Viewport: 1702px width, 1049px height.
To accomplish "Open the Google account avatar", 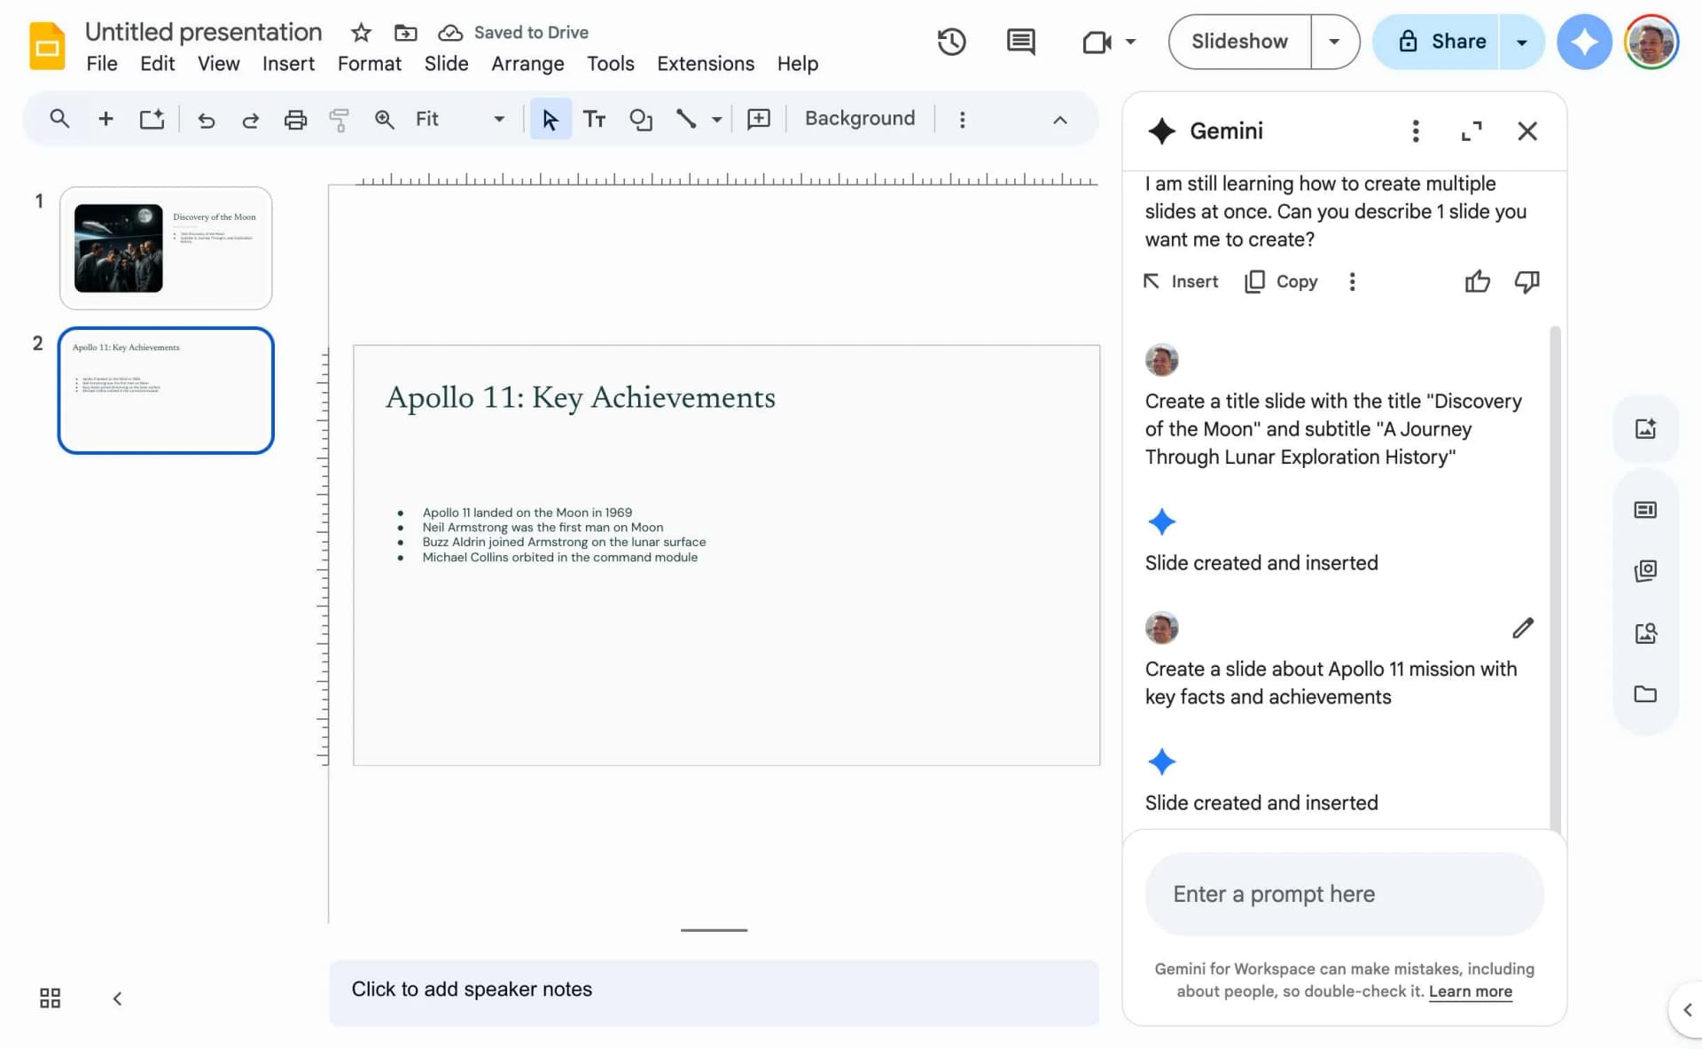I will coord(1651,42).
